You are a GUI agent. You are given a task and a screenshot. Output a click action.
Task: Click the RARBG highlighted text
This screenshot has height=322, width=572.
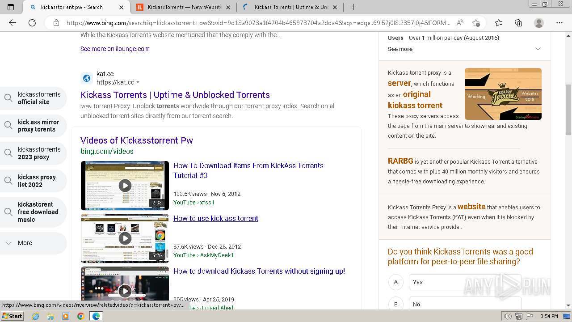coord(400,161)
